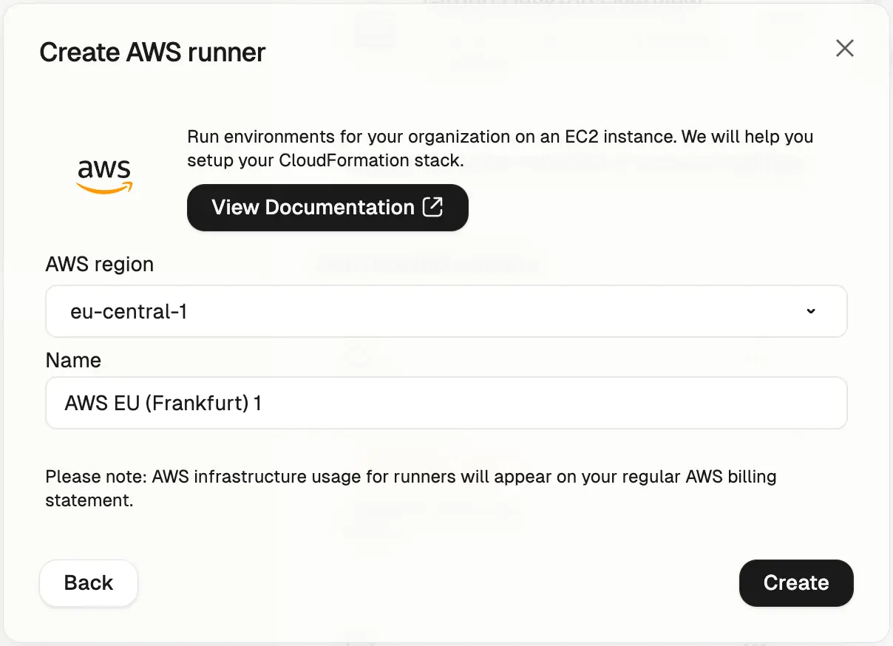
Task: Open the View Documentation button
Action: (x=327, y=208)
